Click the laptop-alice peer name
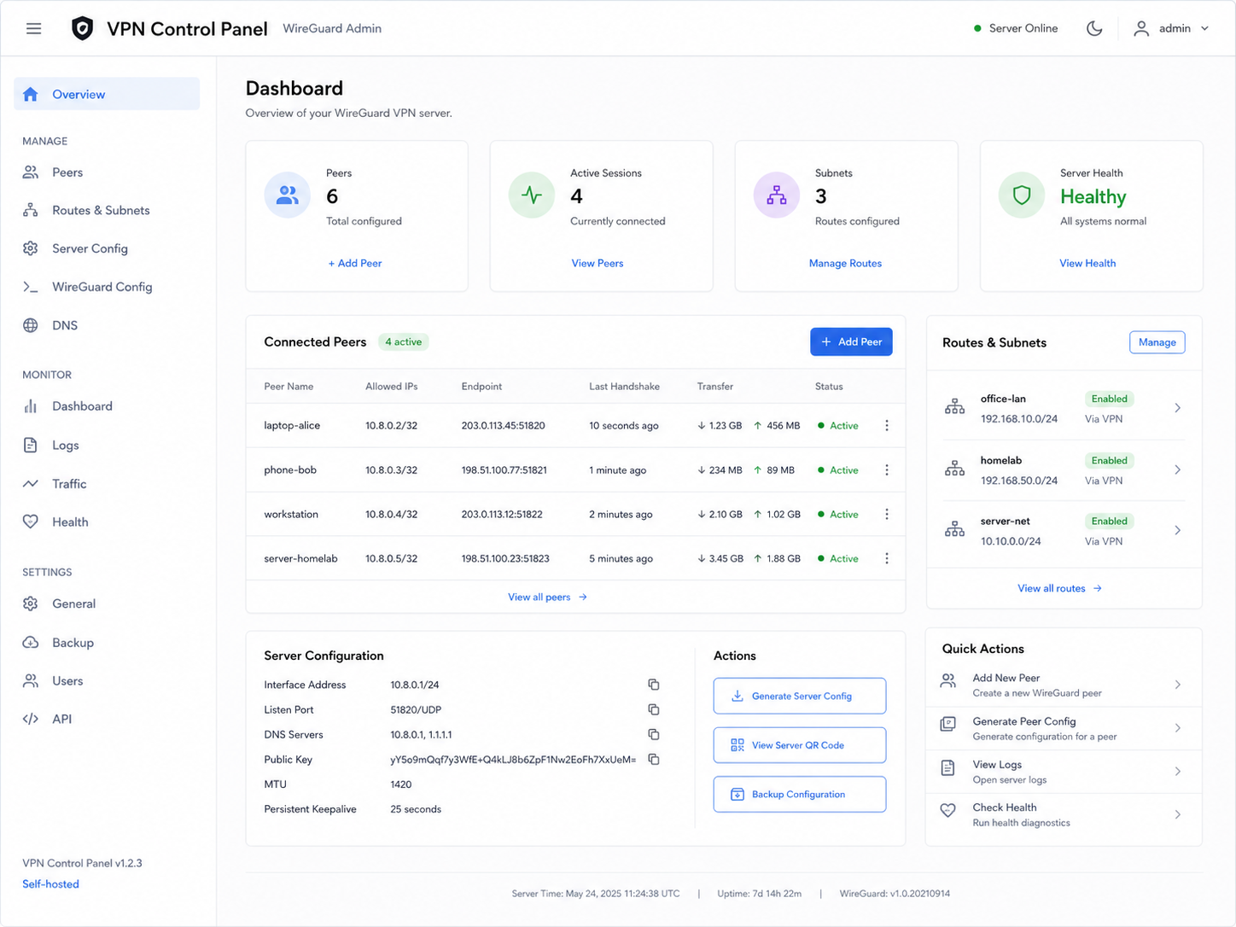This screenshot has width=1236, height=927. [x=292, y=425]
